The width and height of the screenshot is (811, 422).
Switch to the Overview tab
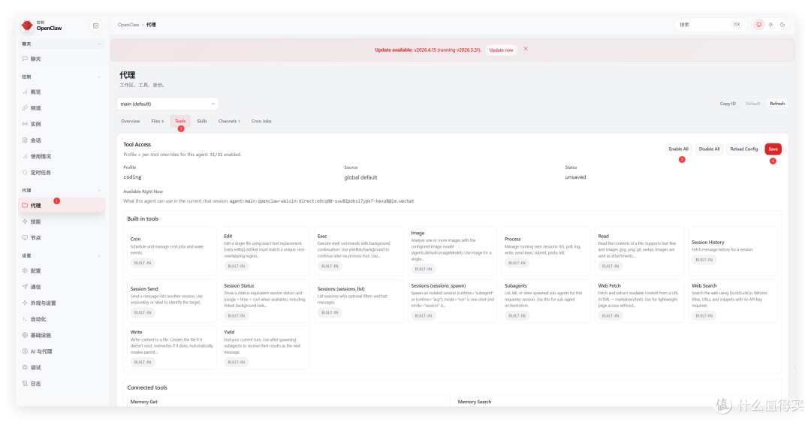coord(131,121)
